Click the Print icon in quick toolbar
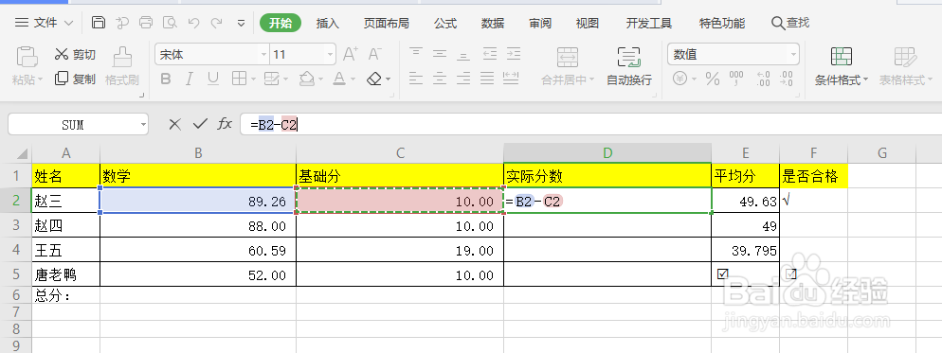This screenshot has width=942, height=353. 146,23
